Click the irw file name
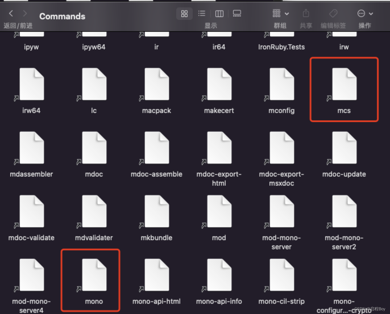The height and width of the screenshot is (314, 390). [x=344, y=47]
